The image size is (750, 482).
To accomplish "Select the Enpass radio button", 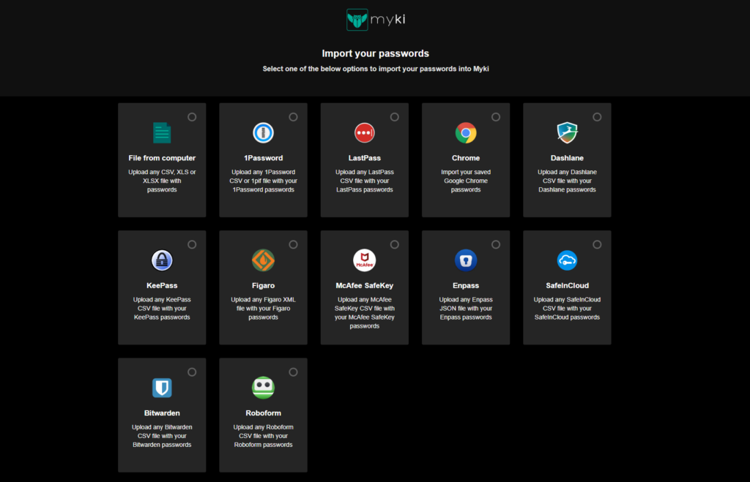I will [x=496, y=244].
